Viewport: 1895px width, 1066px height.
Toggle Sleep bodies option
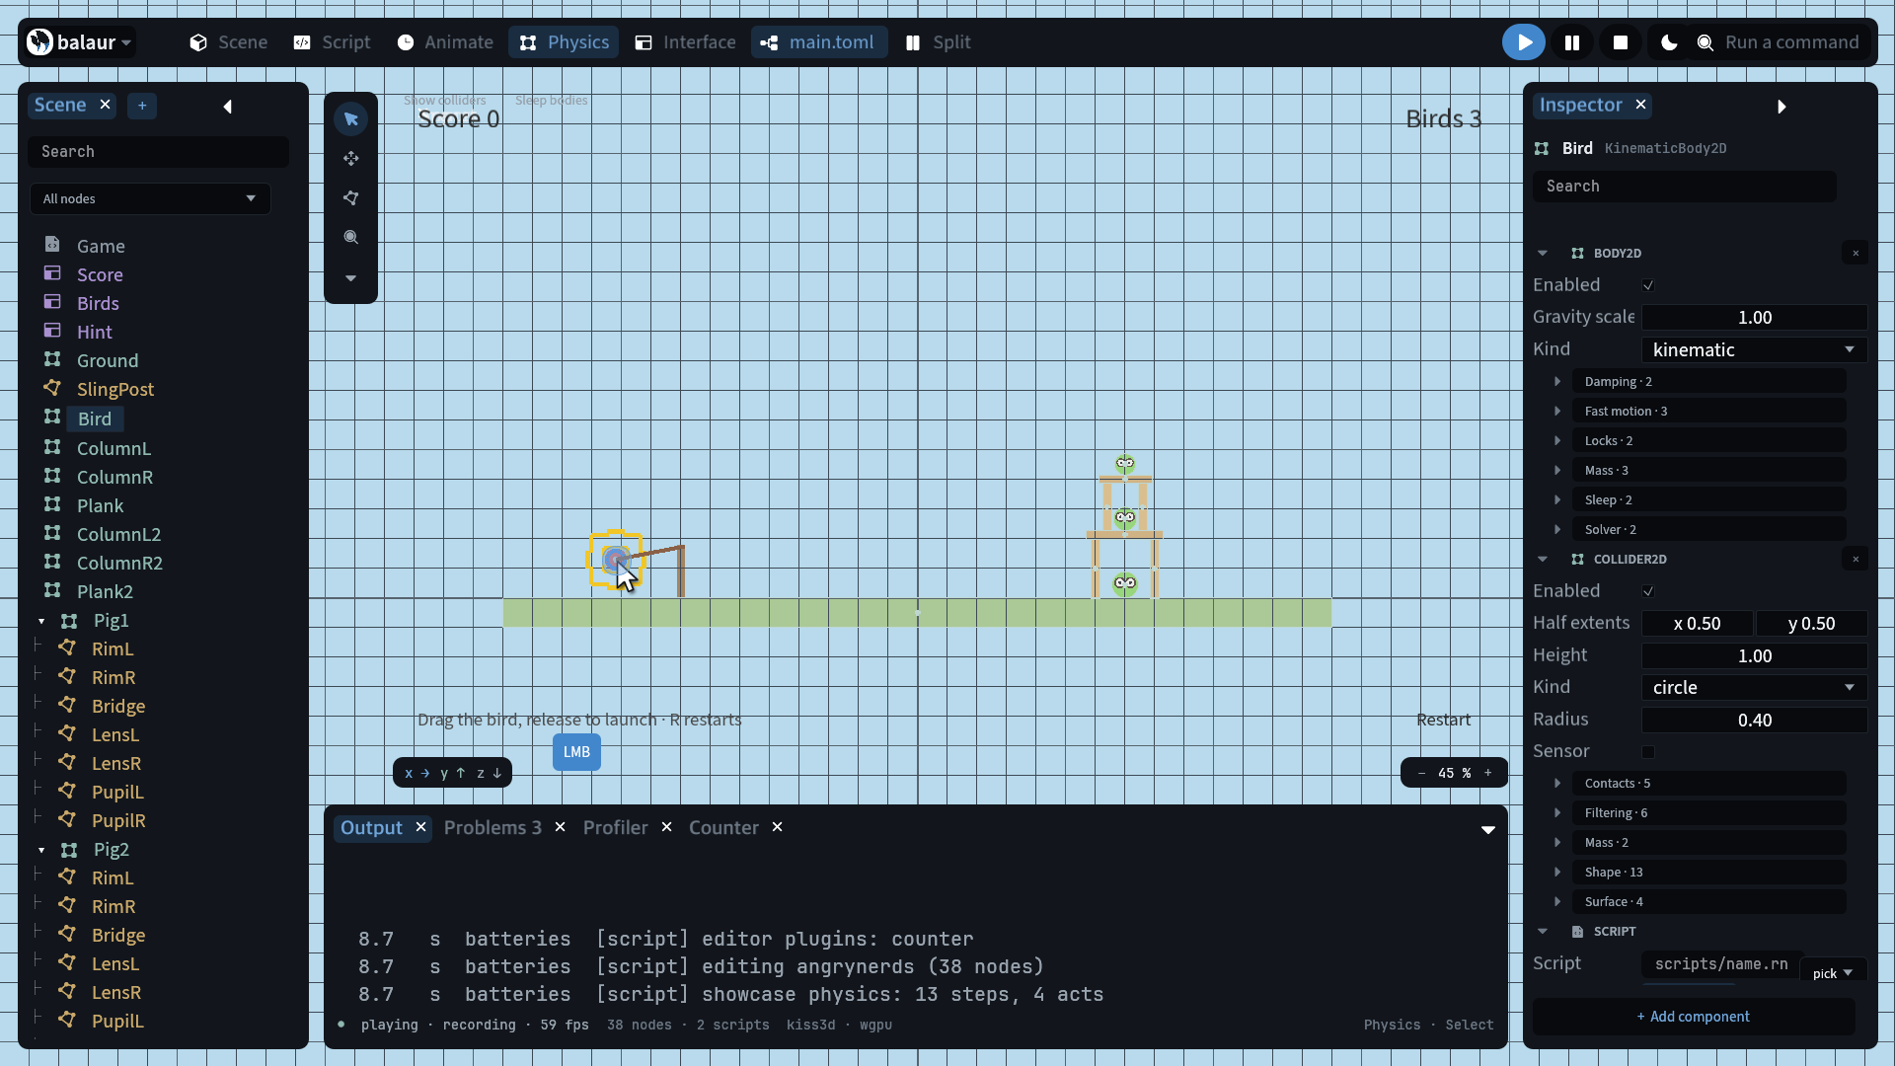[551, 100]
